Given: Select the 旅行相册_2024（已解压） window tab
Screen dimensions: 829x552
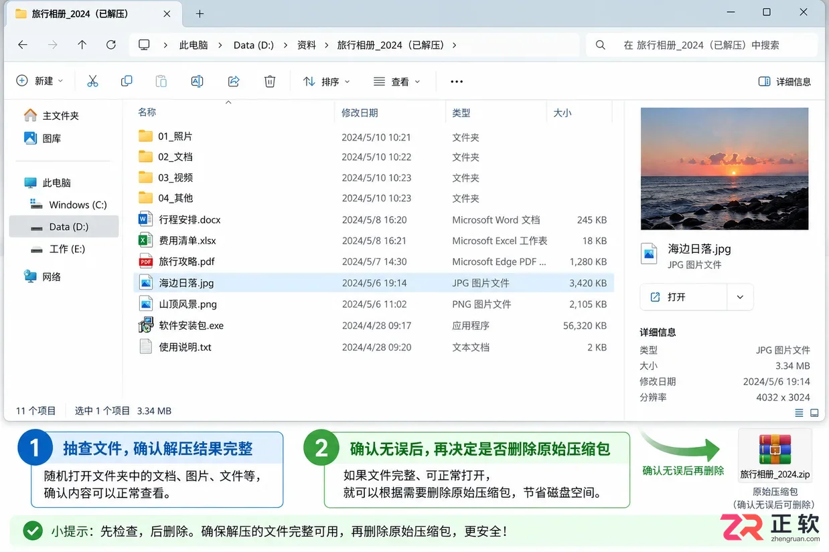Looking at the screenshot, I should pos(93,13).
